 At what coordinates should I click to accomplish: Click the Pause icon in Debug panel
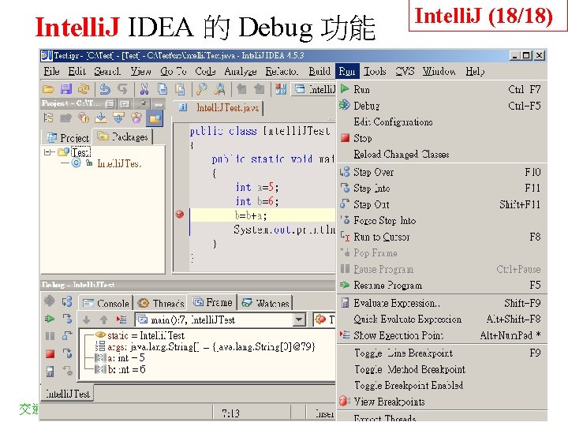tap(50, 336)
